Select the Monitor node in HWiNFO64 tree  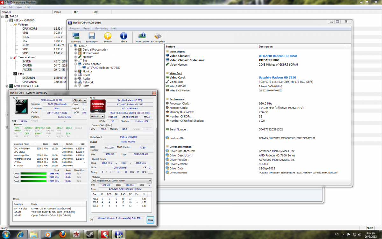(x=88, y=71)
